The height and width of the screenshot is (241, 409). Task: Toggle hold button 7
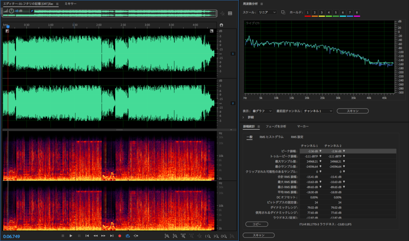point(350,12)
